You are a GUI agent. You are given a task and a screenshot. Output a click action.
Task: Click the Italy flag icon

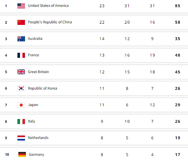pos(21,121)
